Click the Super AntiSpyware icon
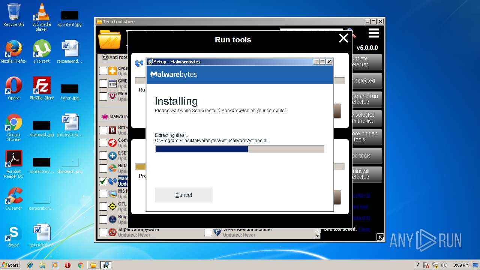Viewport: 480px width, 270px height. [112, 232]
